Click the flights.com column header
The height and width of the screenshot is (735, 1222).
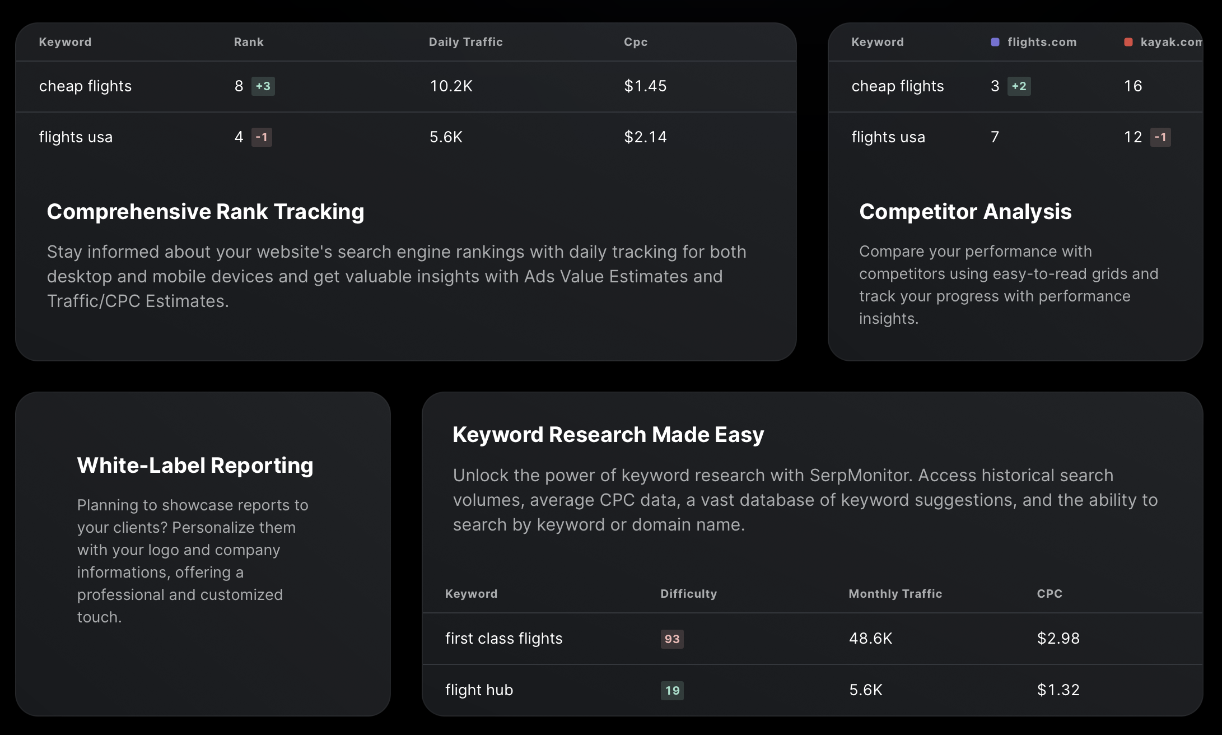pyautogui.click(x=1042, y=42)
